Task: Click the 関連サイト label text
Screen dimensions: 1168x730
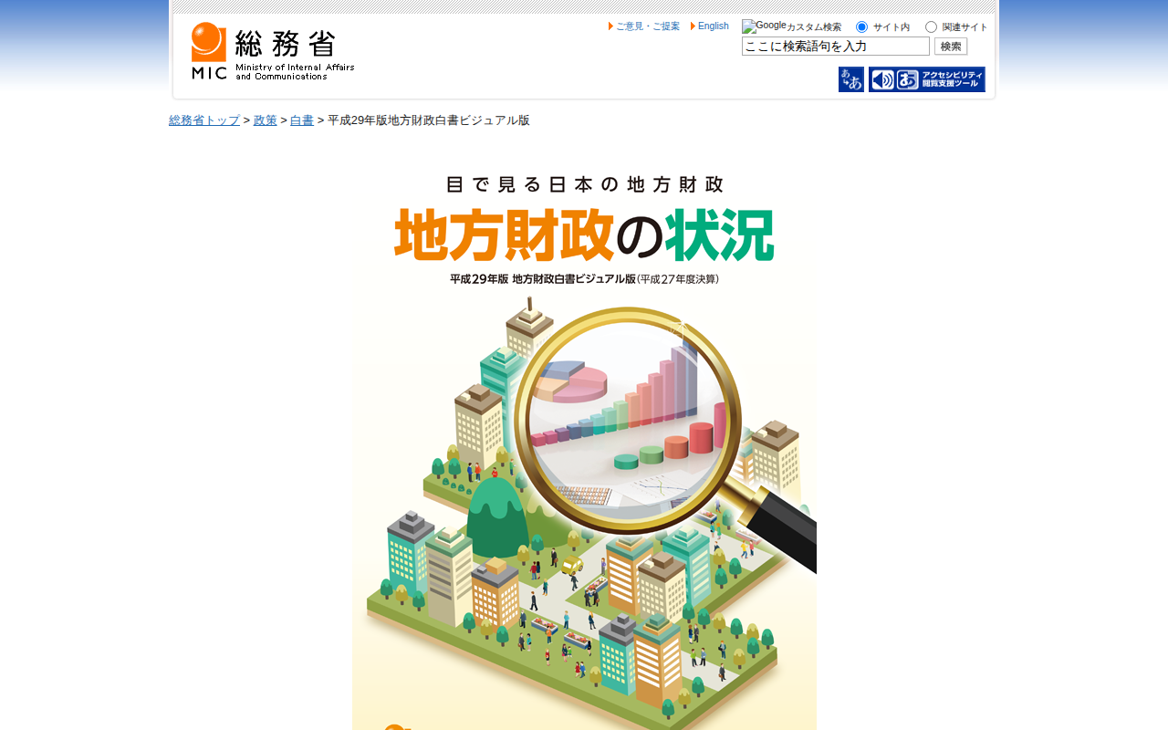Action: [x=965, y=27]
